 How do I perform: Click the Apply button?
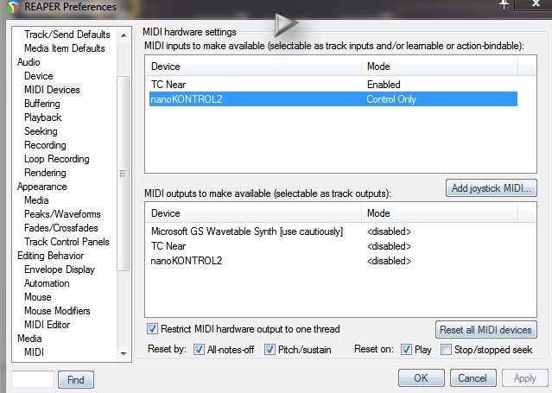tap(524, 378)
